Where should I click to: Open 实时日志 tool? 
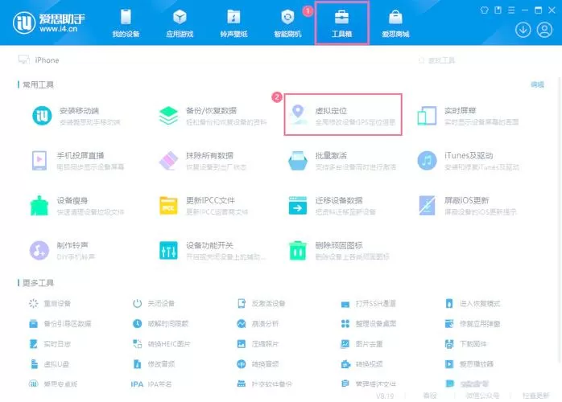click(50, 344)
